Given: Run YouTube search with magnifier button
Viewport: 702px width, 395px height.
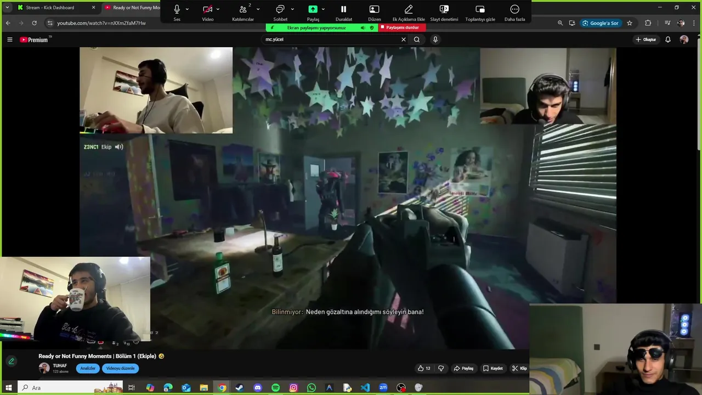Looking at the screenshot, I should point(417,39).
